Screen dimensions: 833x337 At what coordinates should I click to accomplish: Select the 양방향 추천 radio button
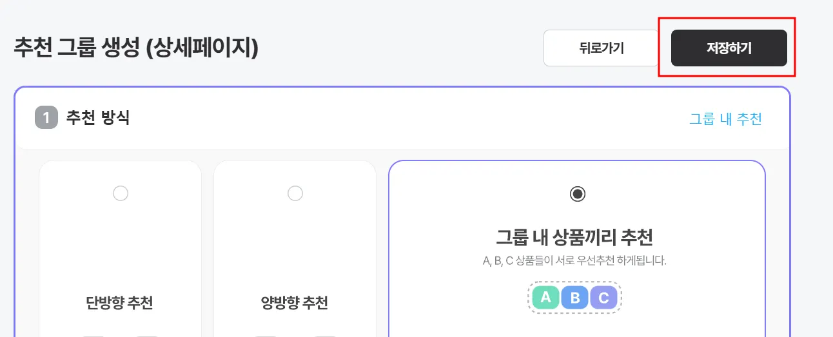[x=295, y=193]
